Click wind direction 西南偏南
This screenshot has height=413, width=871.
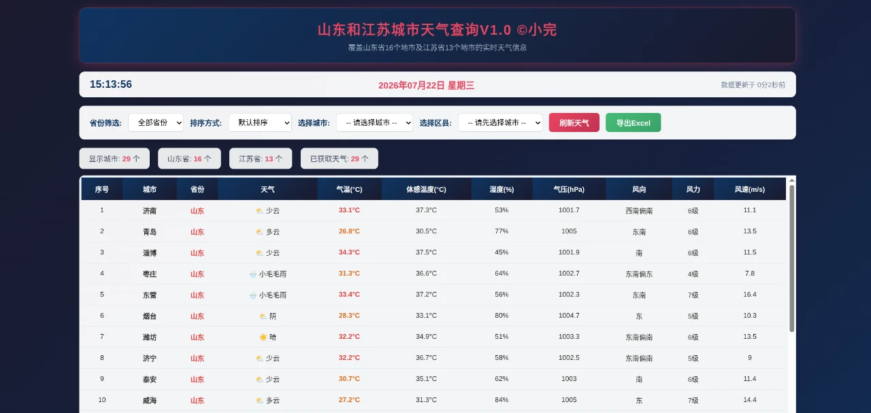[x=639, y=211]
